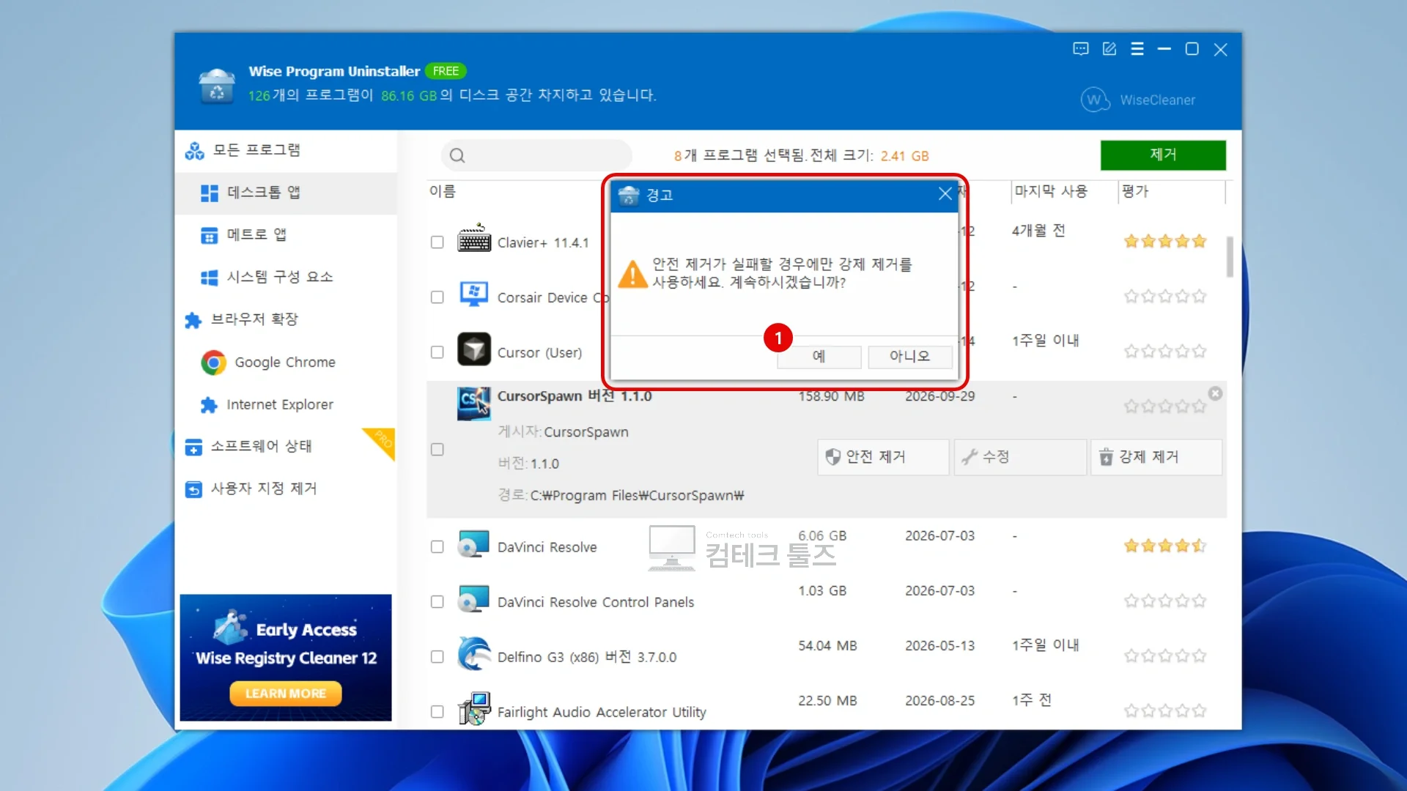Sort by 마지막 사용 column header
The width and height of the screenshot is (1407, 791).
tap(1051, 191)
